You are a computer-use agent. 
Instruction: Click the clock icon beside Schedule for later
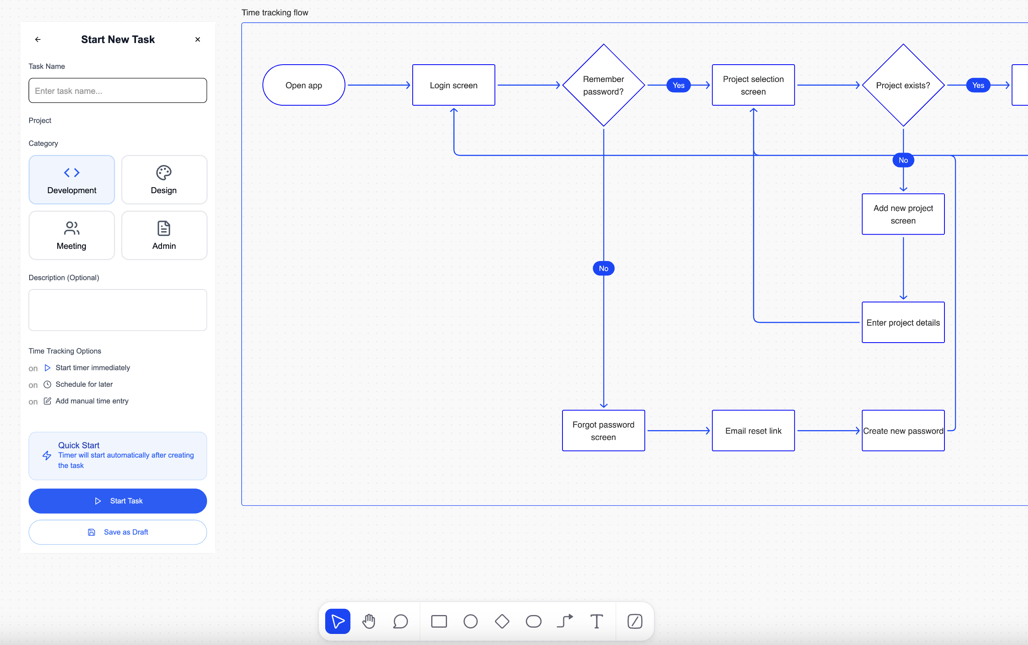(47, 384)
